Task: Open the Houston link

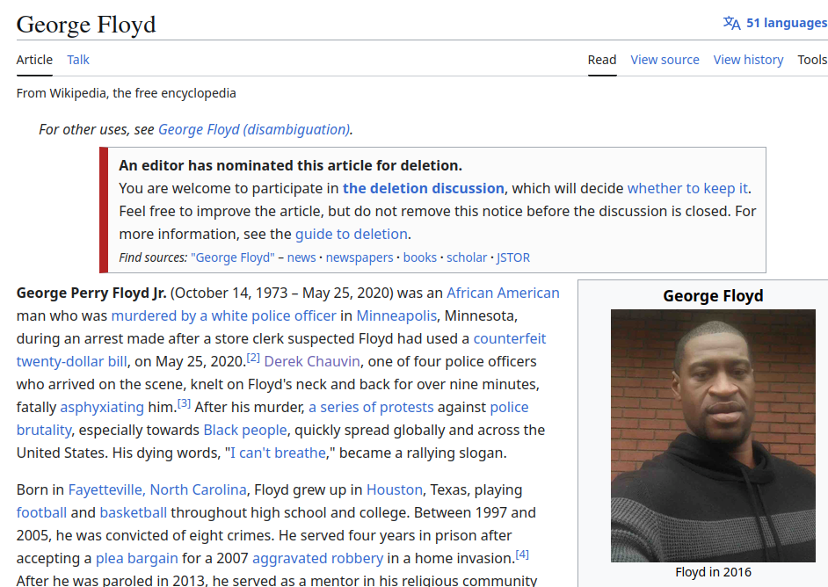Action: 395,489
